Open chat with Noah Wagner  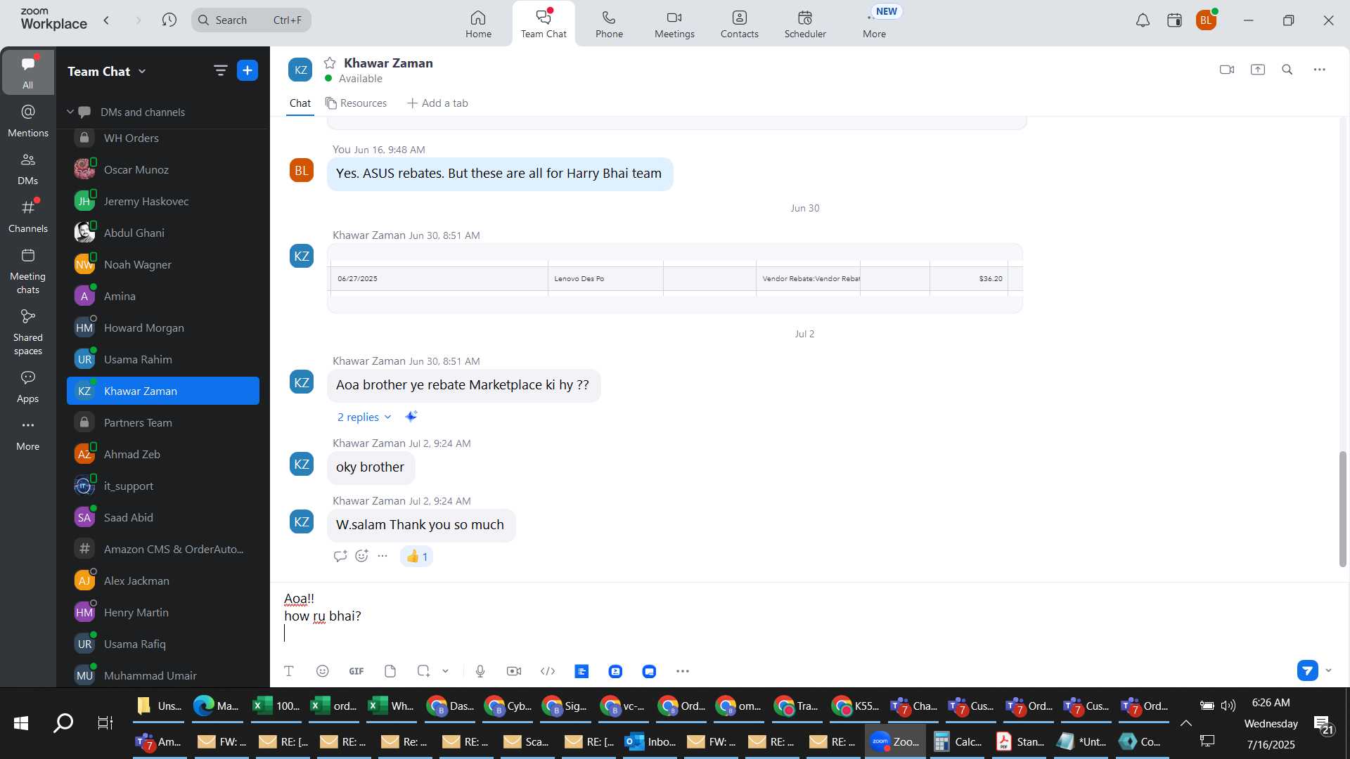click(x=163, y=264)
